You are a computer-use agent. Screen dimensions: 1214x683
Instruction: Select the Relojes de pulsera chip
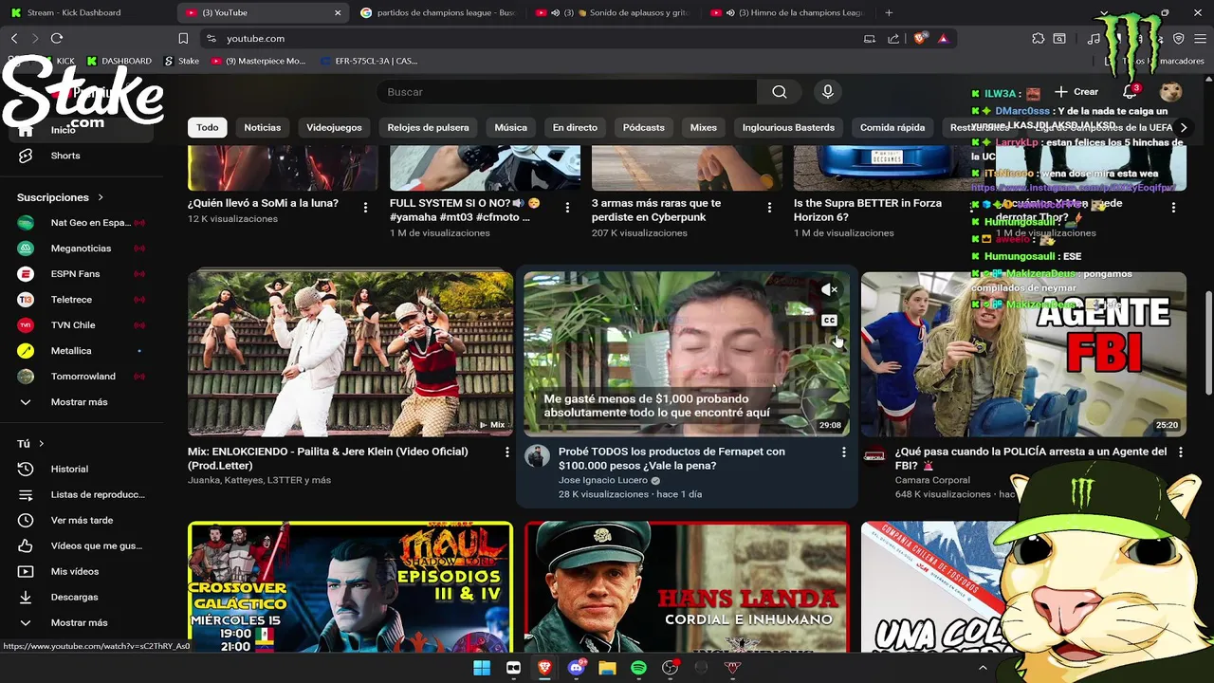coord(428,127)
